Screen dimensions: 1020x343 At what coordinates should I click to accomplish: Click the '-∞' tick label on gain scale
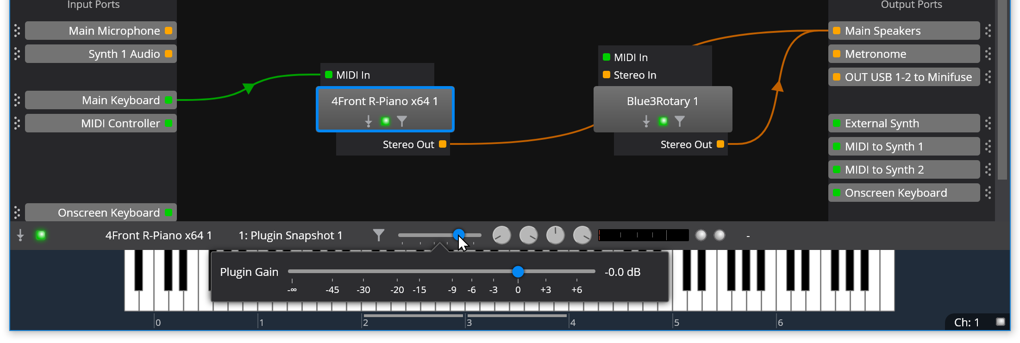pyautogui.click(x=292, y=290)
